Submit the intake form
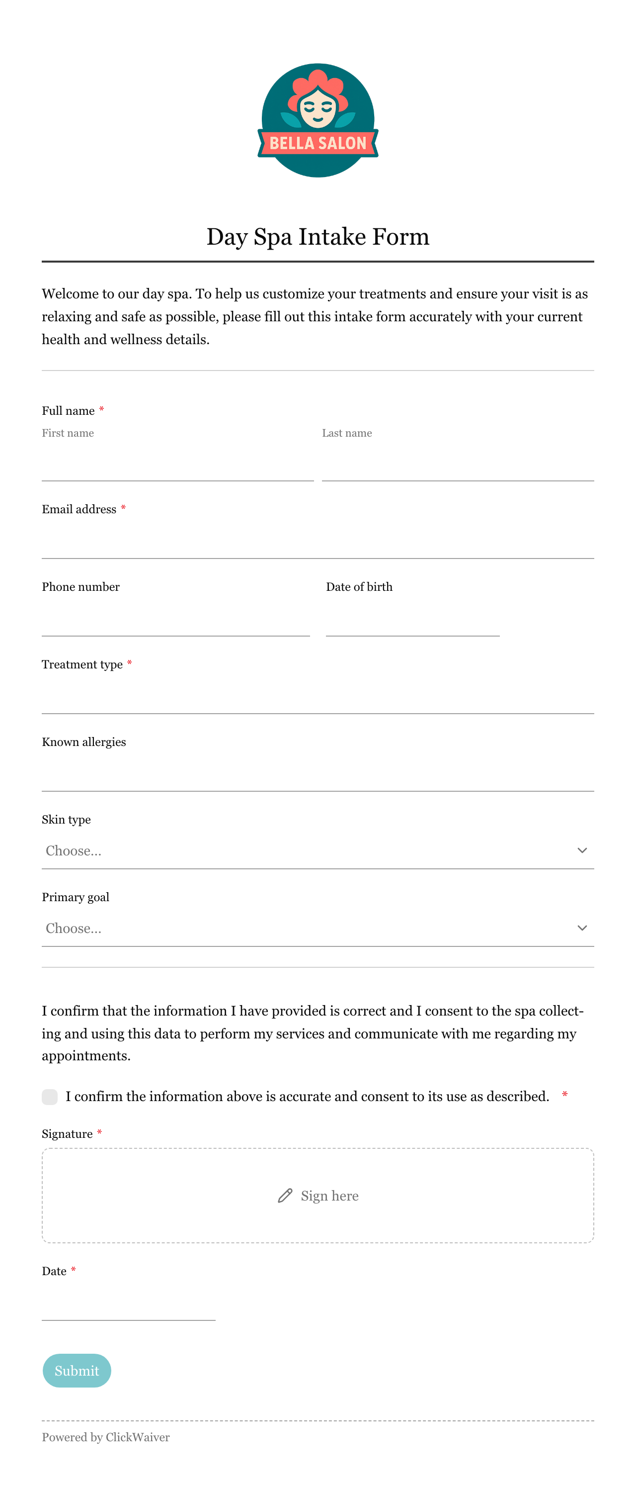 pos(77,1370)
